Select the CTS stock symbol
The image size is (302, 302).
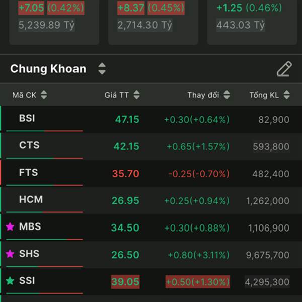point(29,145)
